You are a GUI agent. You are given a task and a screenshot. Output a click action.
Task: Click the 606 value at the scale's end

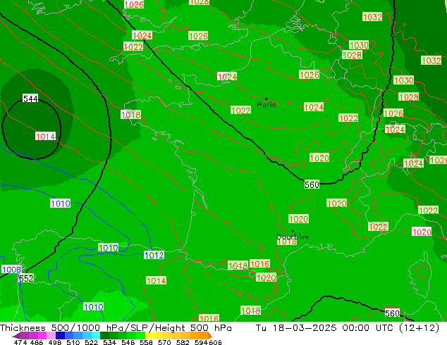[215, 342]
